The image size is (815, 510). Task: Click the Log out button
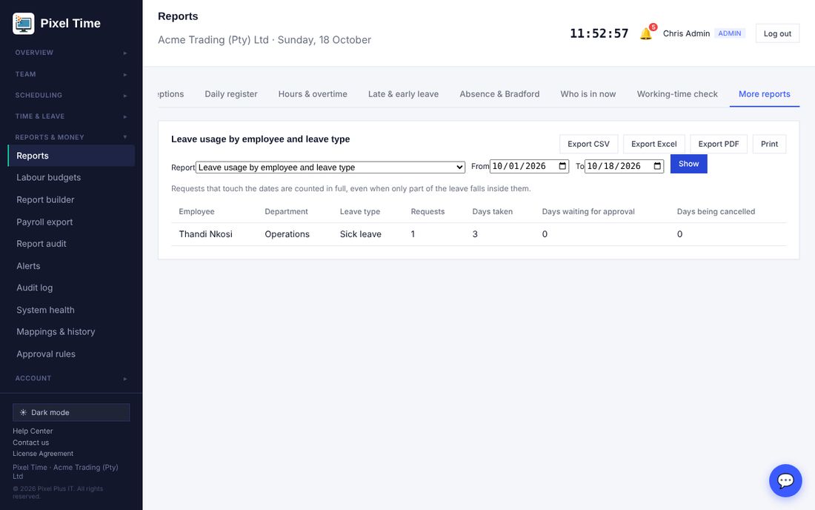coord(777,33)
